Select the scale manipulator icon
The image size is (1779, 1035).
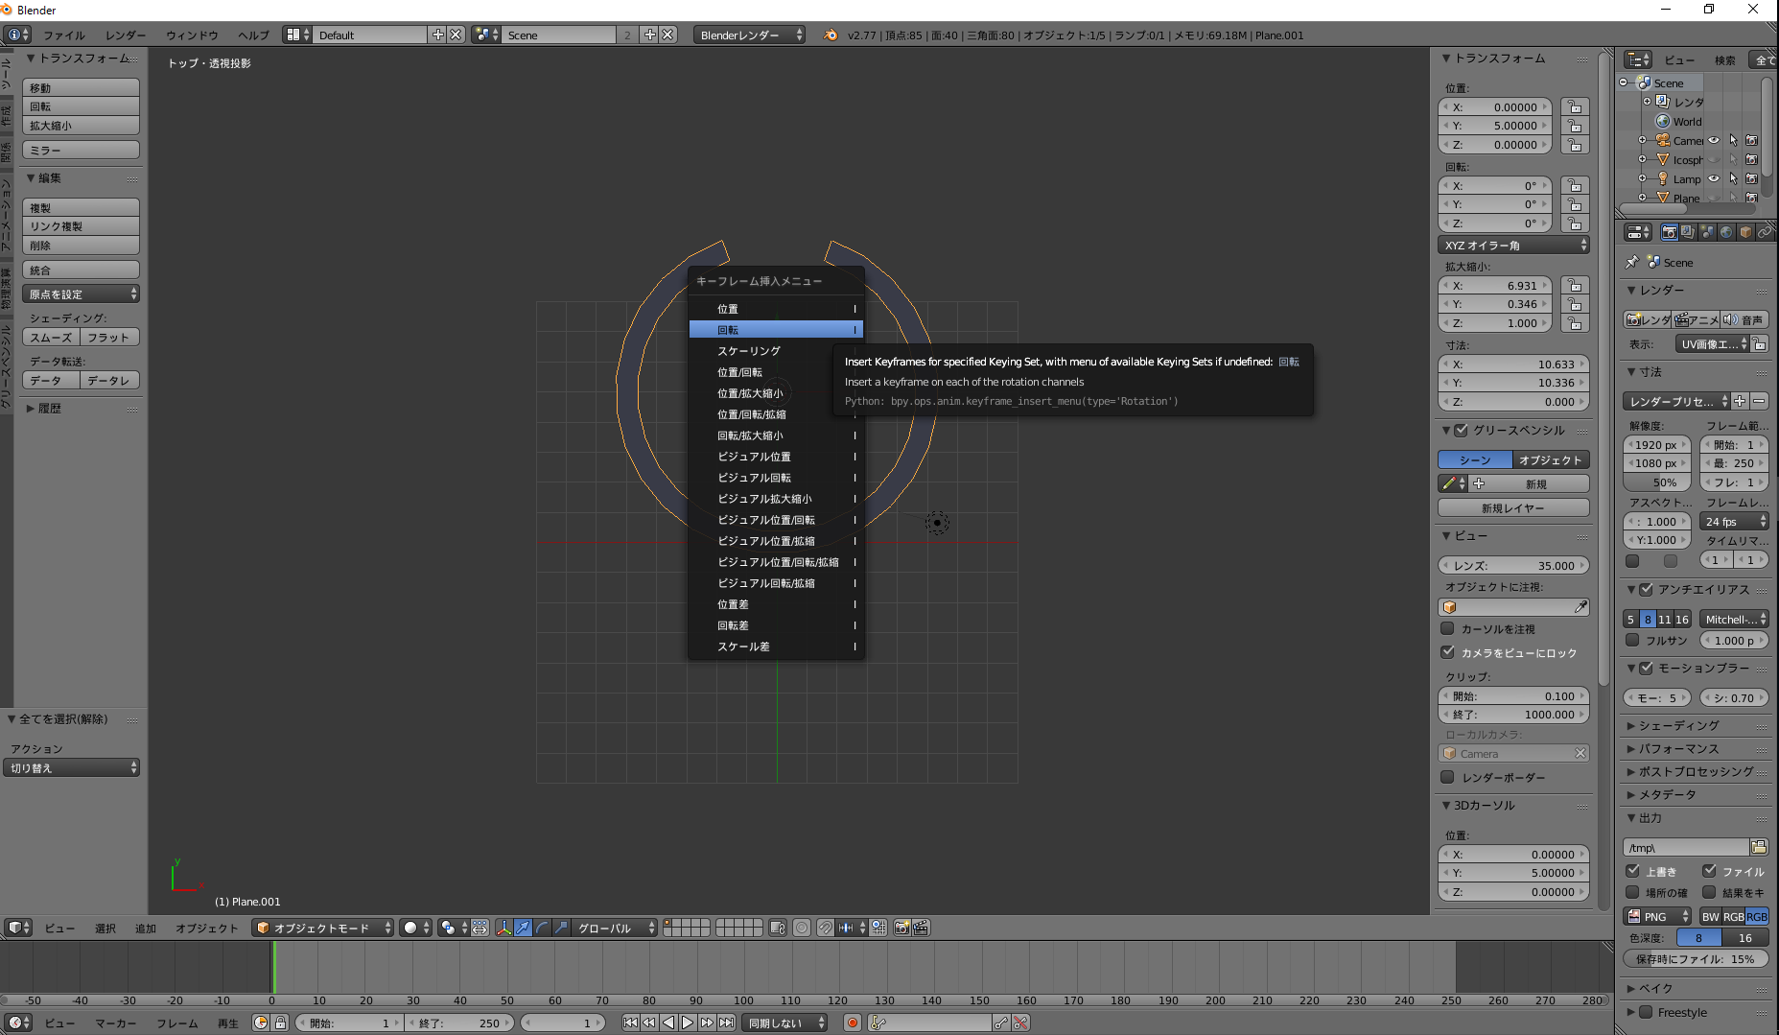[561, 928]
